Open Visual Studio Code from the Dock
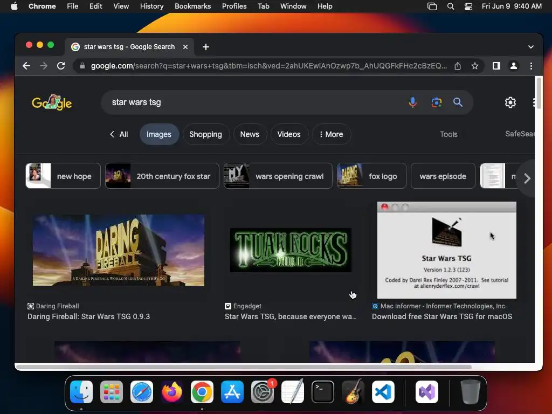This screenshot has width=552, height=414. (x=383, y=392)
